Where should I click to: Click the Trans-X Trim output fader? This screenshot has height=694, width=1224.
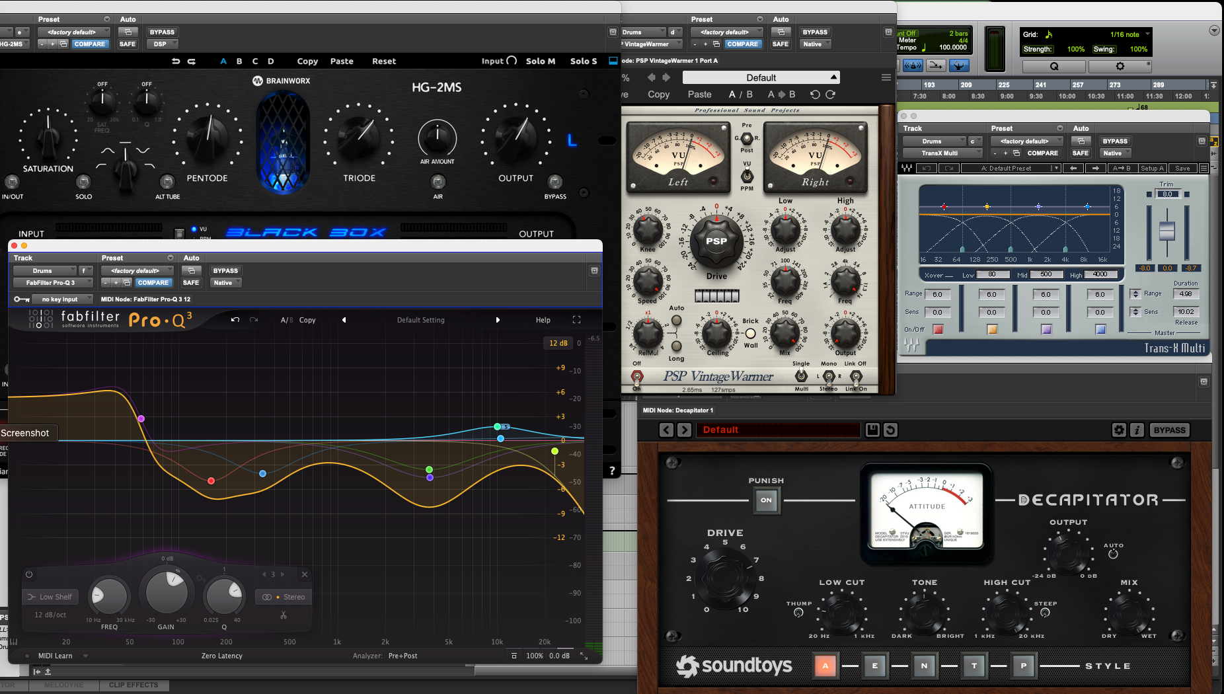pyautogui.click(x=1167, y=231)
